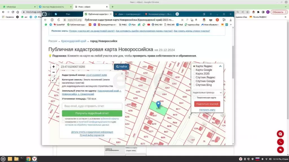Reload page in Chrome window
The image size is (289, 162).
pos(13,12)
